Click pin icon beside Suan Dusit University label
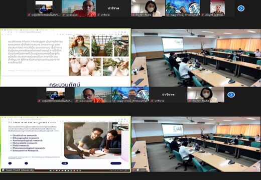 pos(3,170)
